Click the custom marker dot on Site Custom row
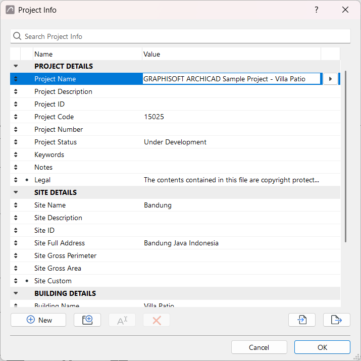361x361 pixels. click(27, 281)
